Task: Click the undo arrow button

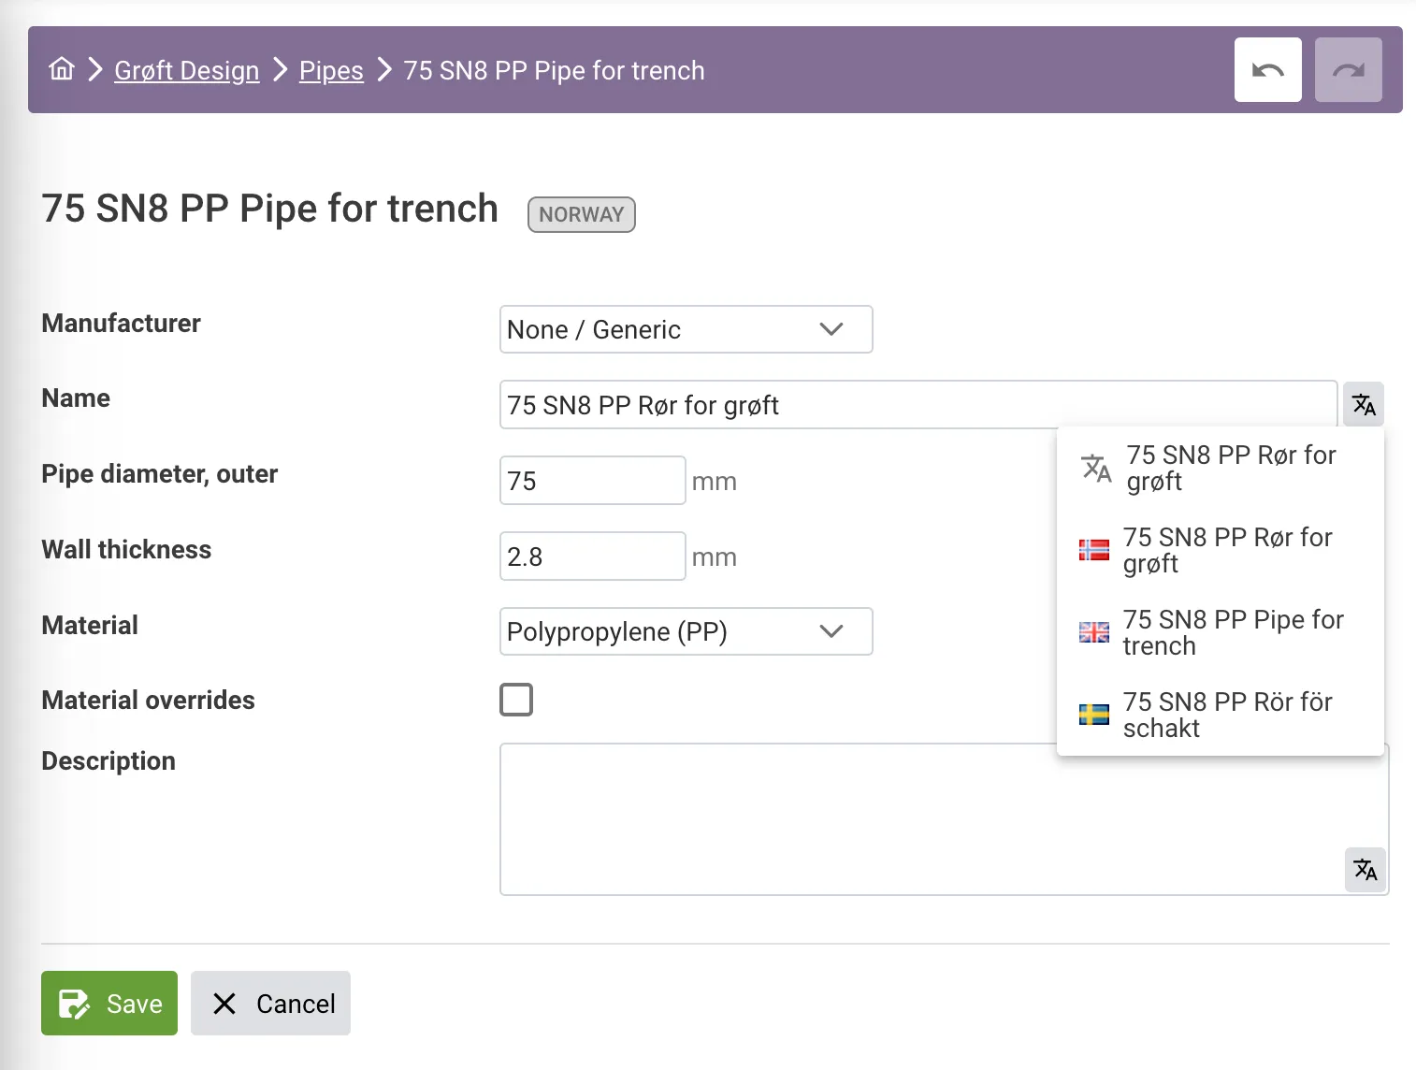Action: pos(1267,70)
